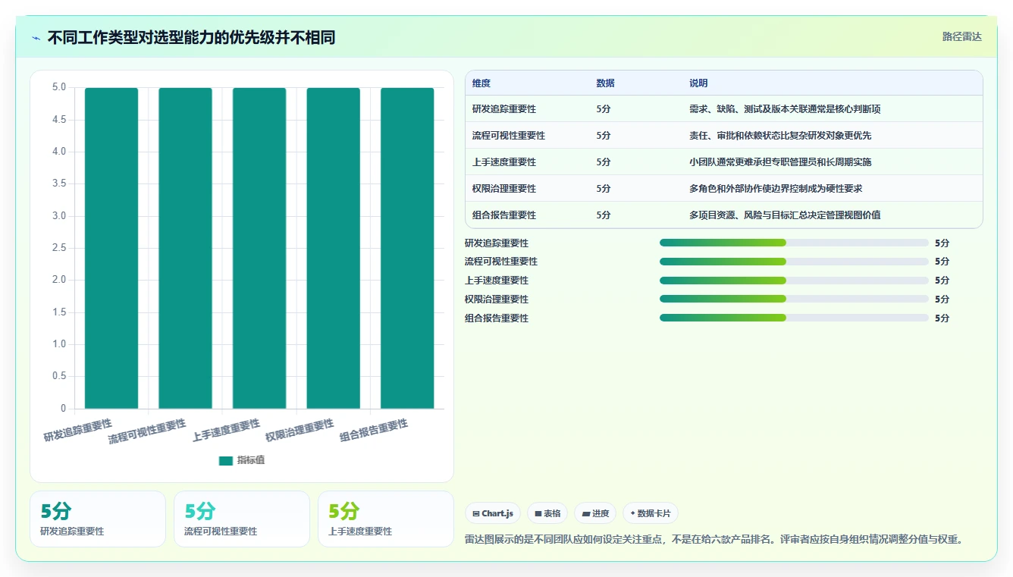Click 5分 value beside 组合报告重要性 progress bar
This screenshot has height=577, width=1013.
pyautogui.click(x=942, y=318)
